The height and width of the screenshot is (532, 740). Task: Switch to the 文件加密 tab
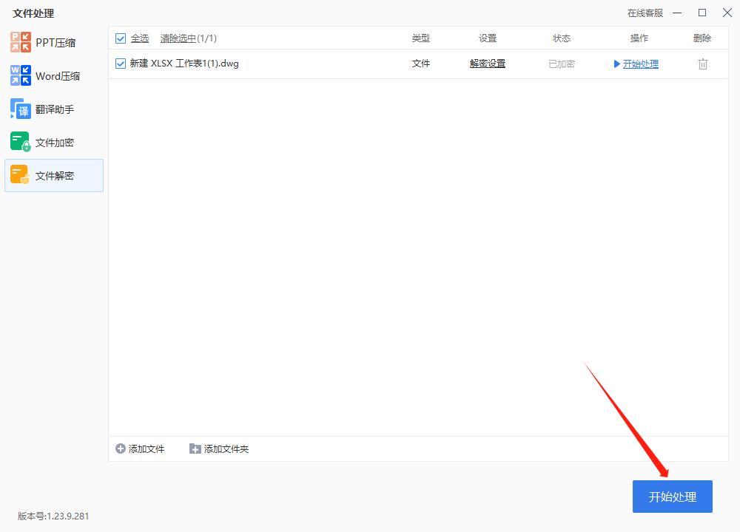click(52, 142)
